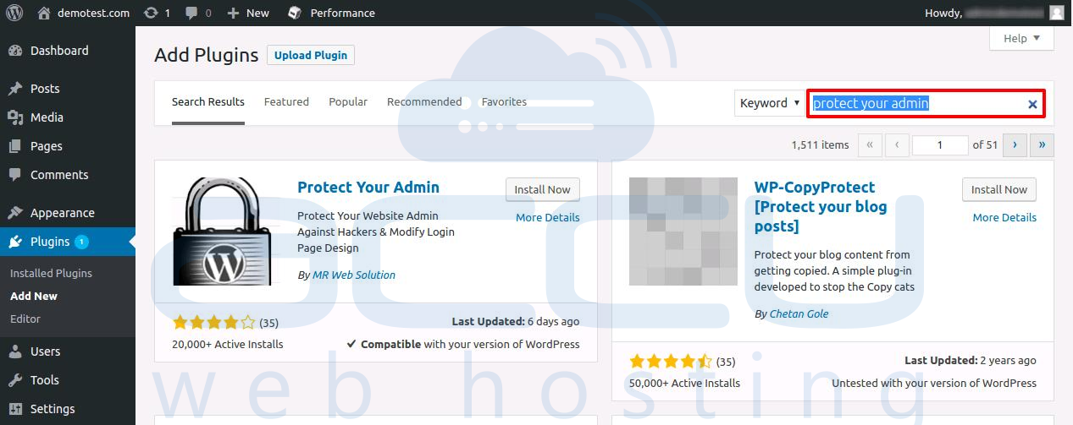Viewport: 1073px width, 425px height.
Task: Clear the search field with X icon
Action: coord(1032,104)
